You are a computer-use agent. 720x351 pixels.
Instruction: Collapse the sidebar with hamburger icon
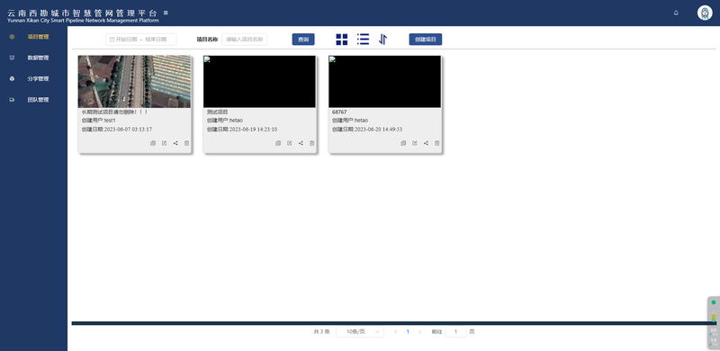(166, 13)
